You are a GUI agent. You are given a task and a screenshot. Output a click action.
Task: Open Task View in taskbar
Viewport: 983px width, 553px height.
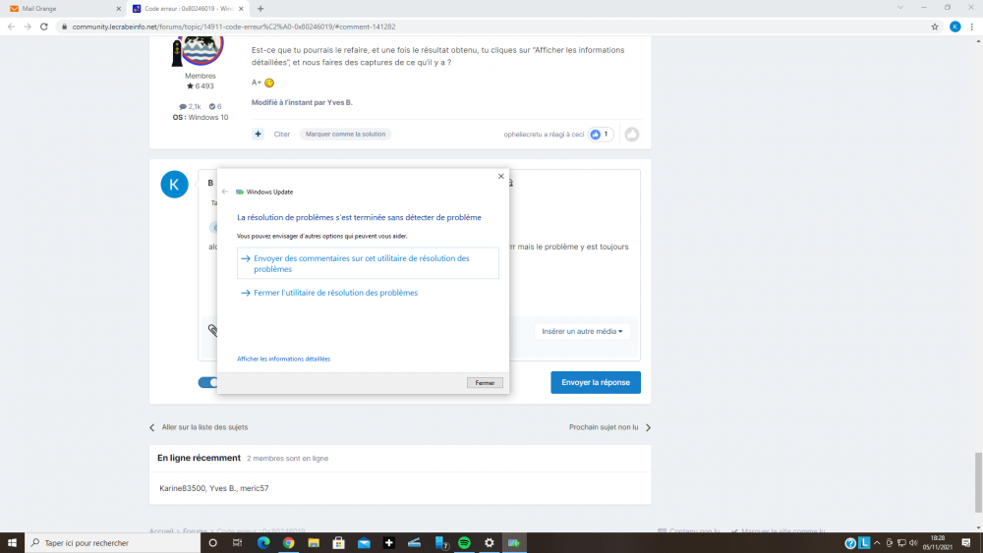pyautogui.click(x=238, y=542)
